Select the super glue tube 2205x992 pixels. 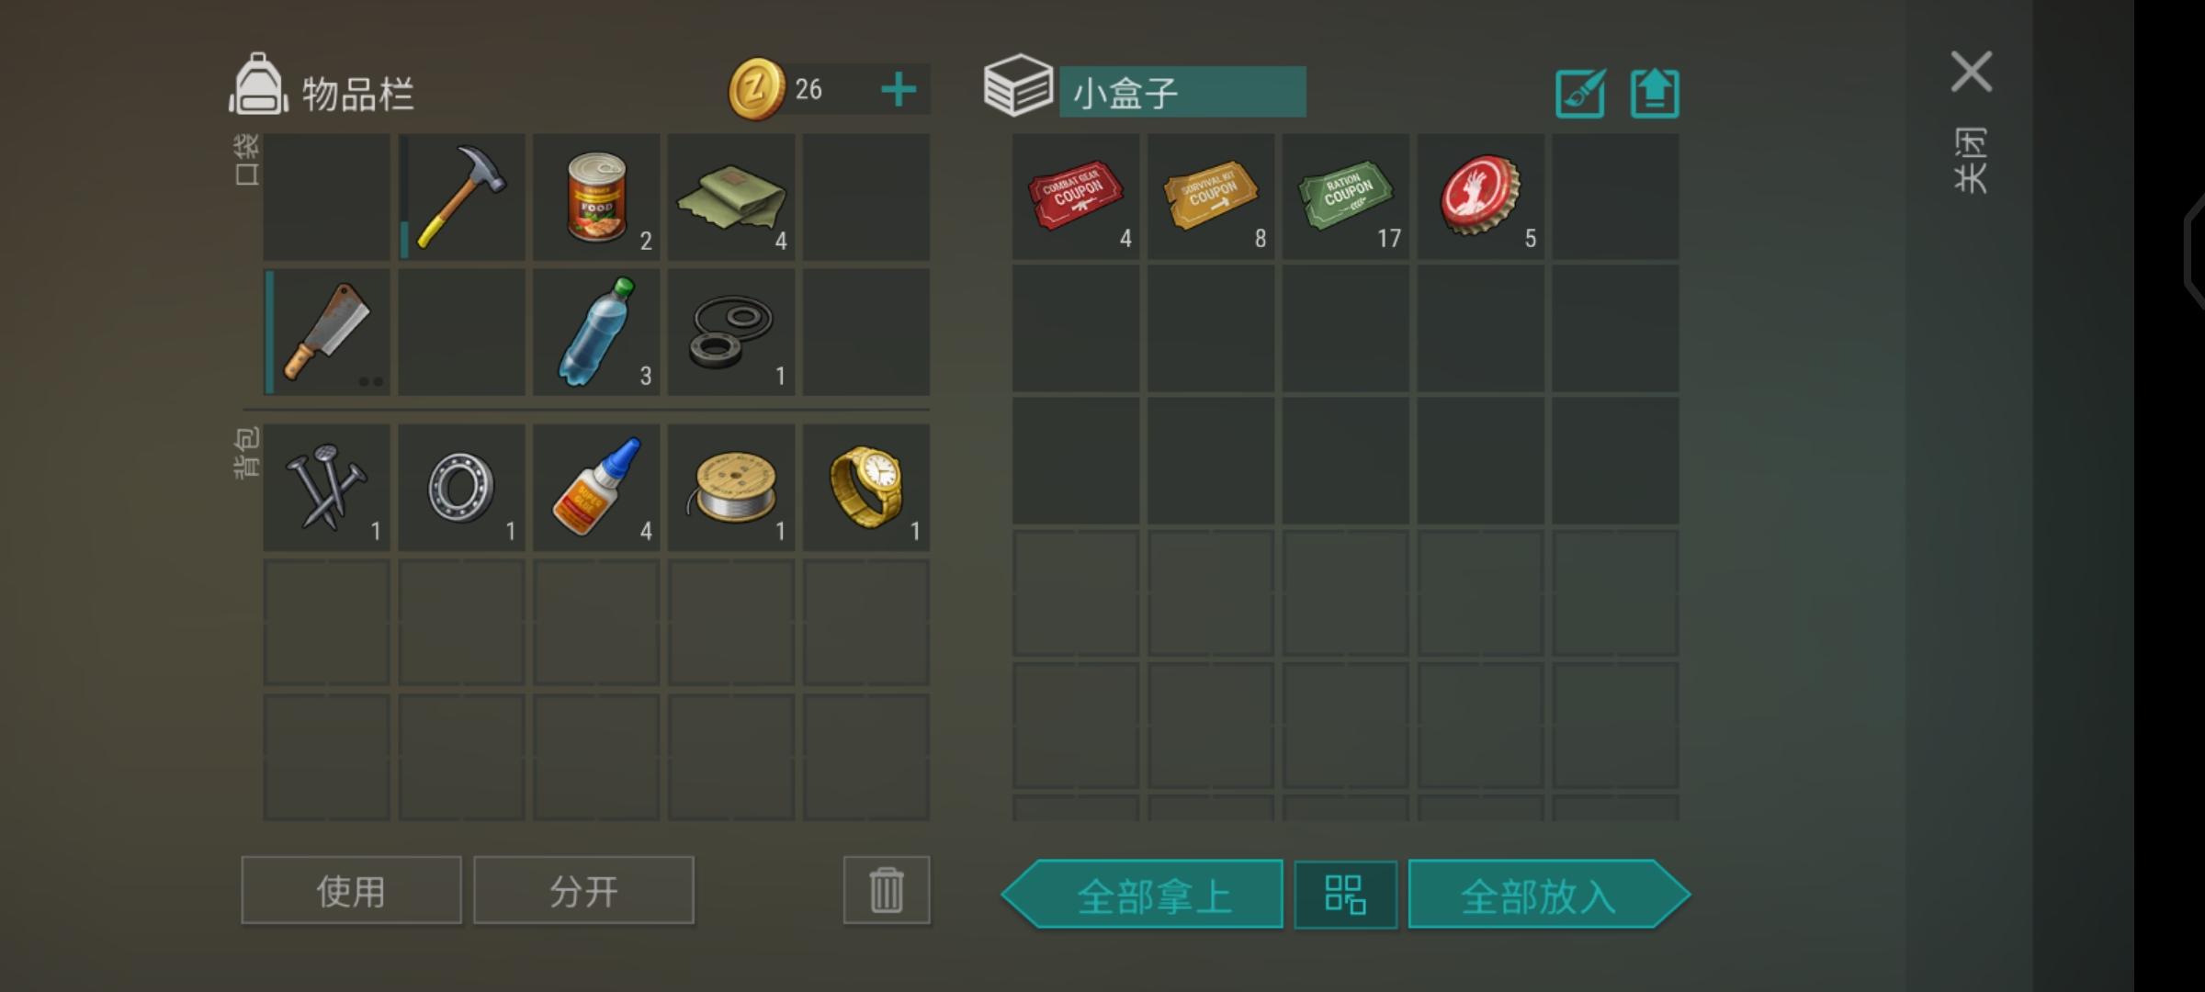(597, 488)
